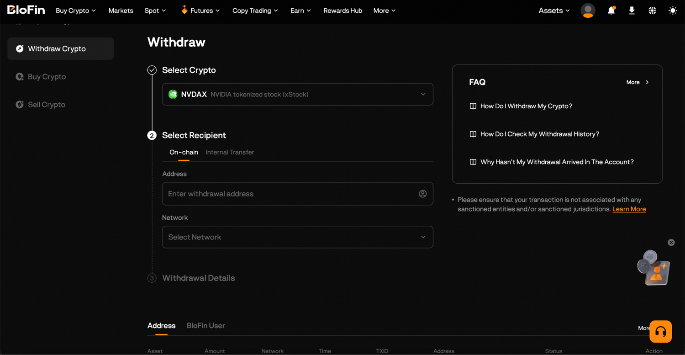Expand the Futures menu
This screenshot has width=685, height=355.
pyautogui.click(x=200, y=11)
